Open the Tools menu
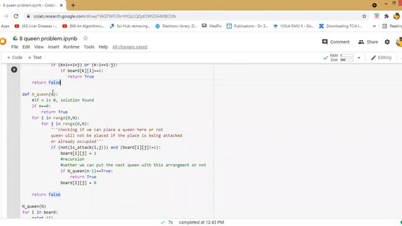 tap(89, 47)
